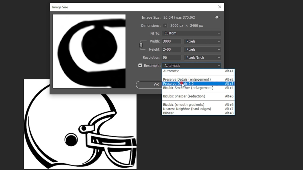Screen dimensions: 303x170
Task: Open the Dimensions unit dropdown arrow
Action: click(165, 25)
